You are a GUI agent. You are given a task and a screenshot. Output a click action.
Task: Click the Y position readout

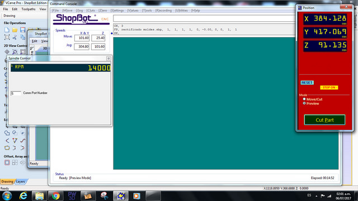point(325,32)
